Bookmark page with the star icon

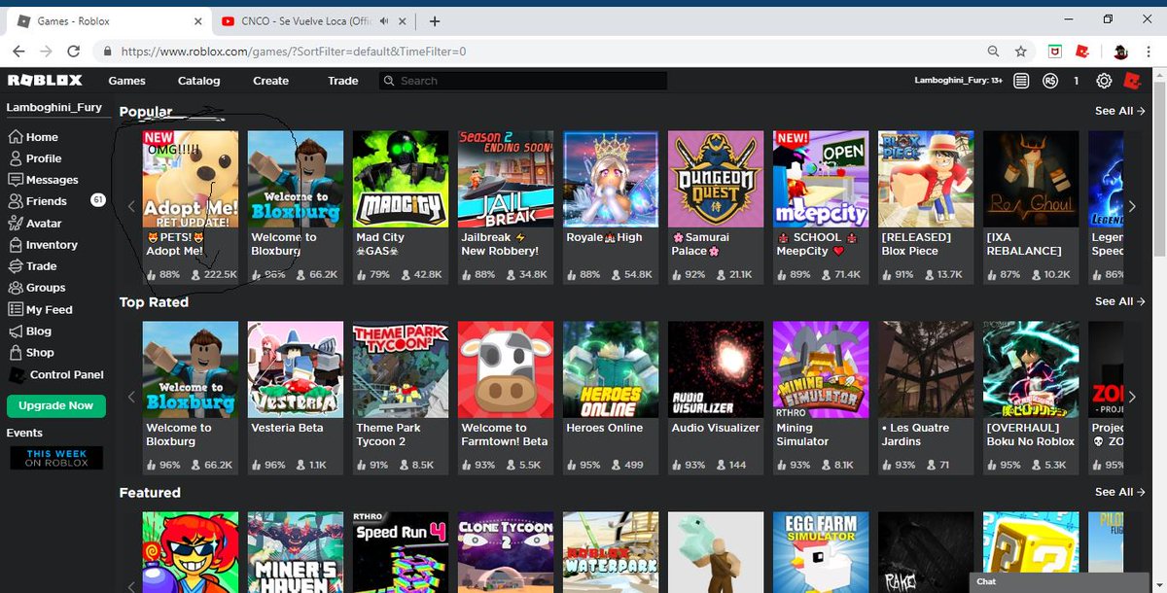[1020, 52]
